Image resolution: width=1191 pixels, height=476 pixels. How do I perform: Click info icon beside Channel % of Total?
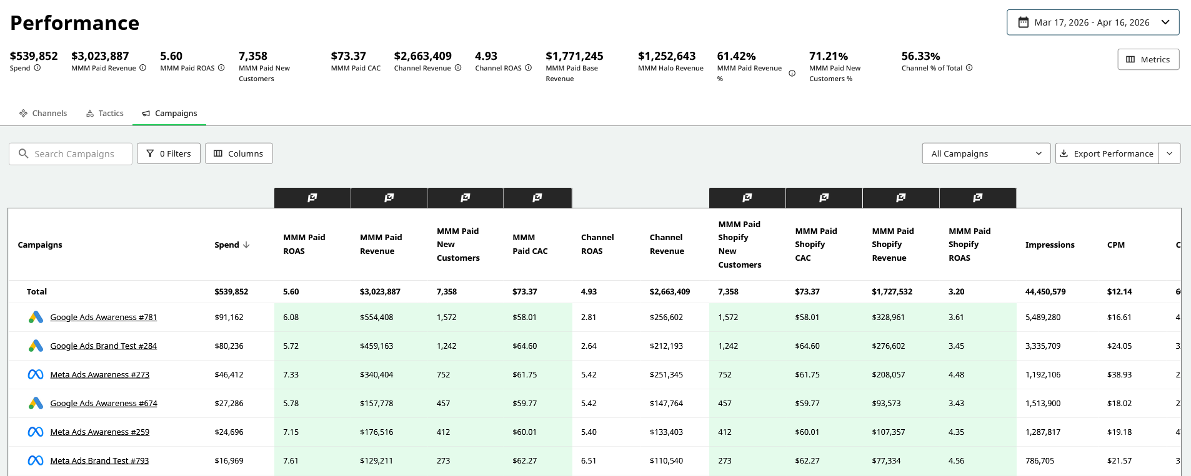pos(969,68)
